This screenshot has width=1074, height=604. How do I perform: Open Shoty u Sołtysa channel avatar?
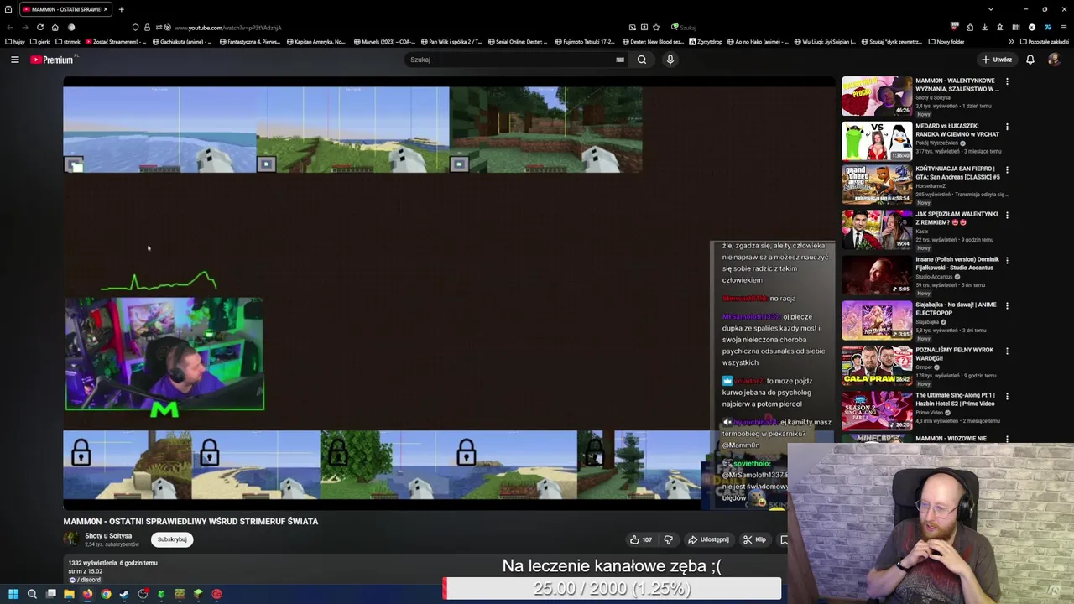(x=71, y=539)
